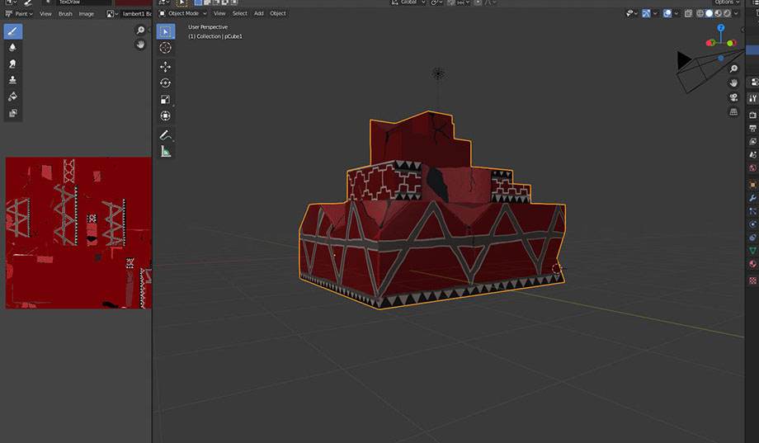Choose the Rotate tool

click(166, 82)
